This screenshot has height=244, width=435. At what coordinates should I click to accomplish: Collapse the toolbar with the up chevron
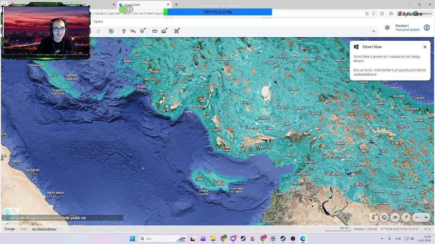(373, 31)
